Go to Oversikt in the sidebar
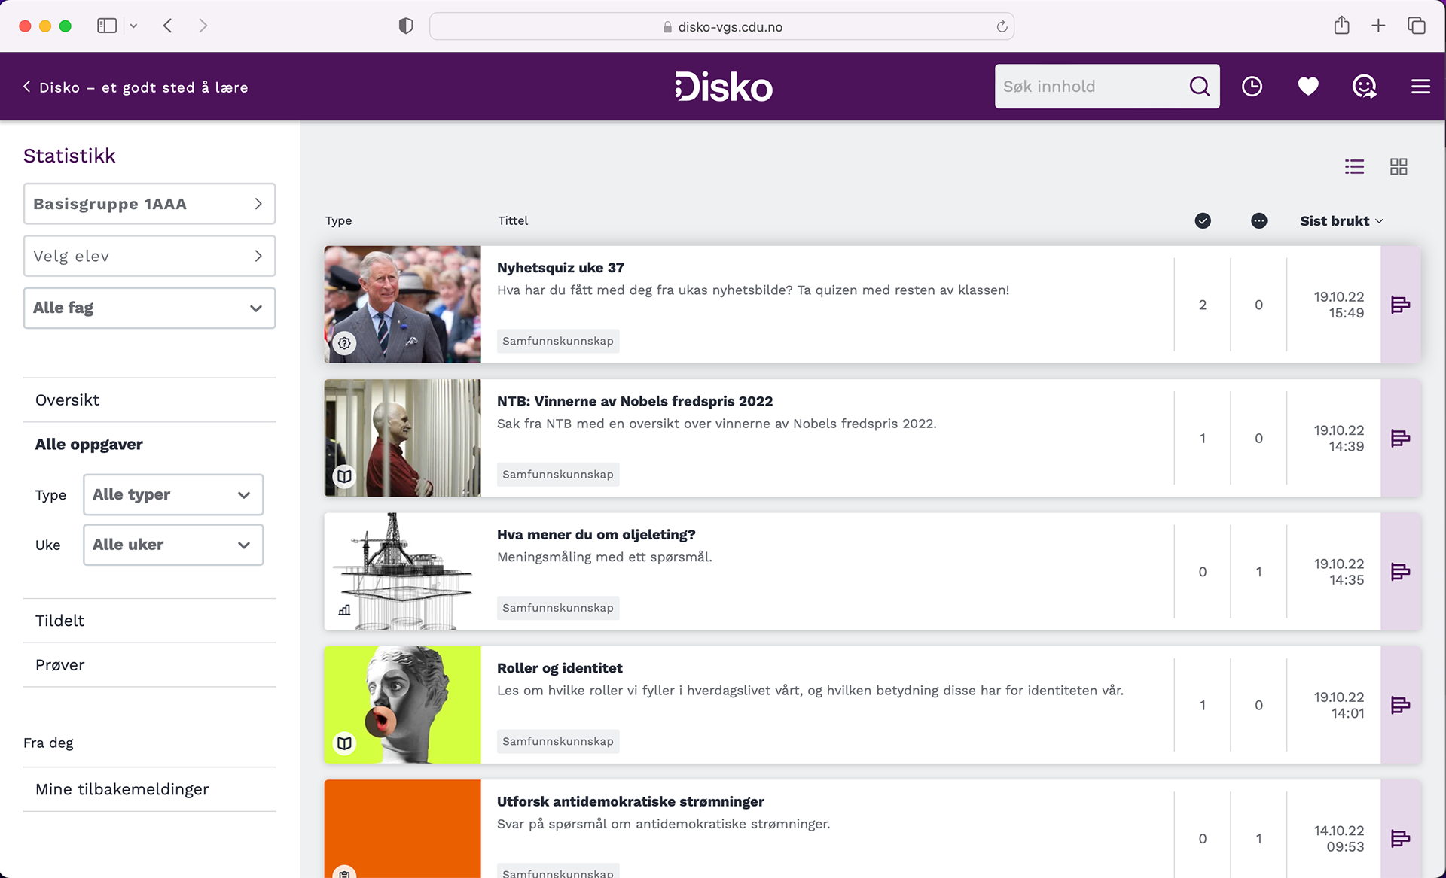Image resolution: width=1446 pixels, height=878 pixels. click(68, 400)
